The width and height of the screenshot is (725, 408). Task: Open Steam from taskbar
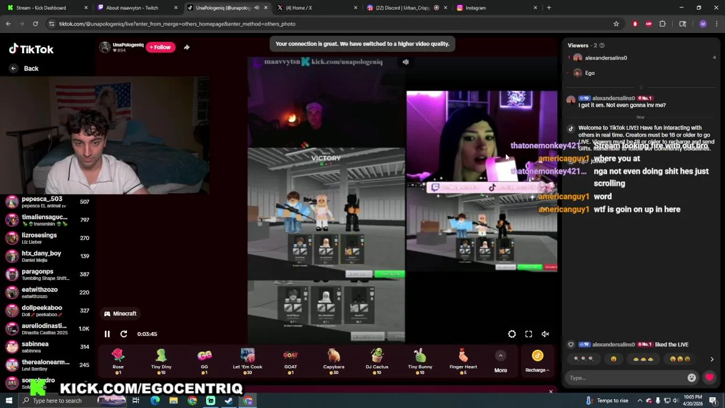[x=229, y=401]
